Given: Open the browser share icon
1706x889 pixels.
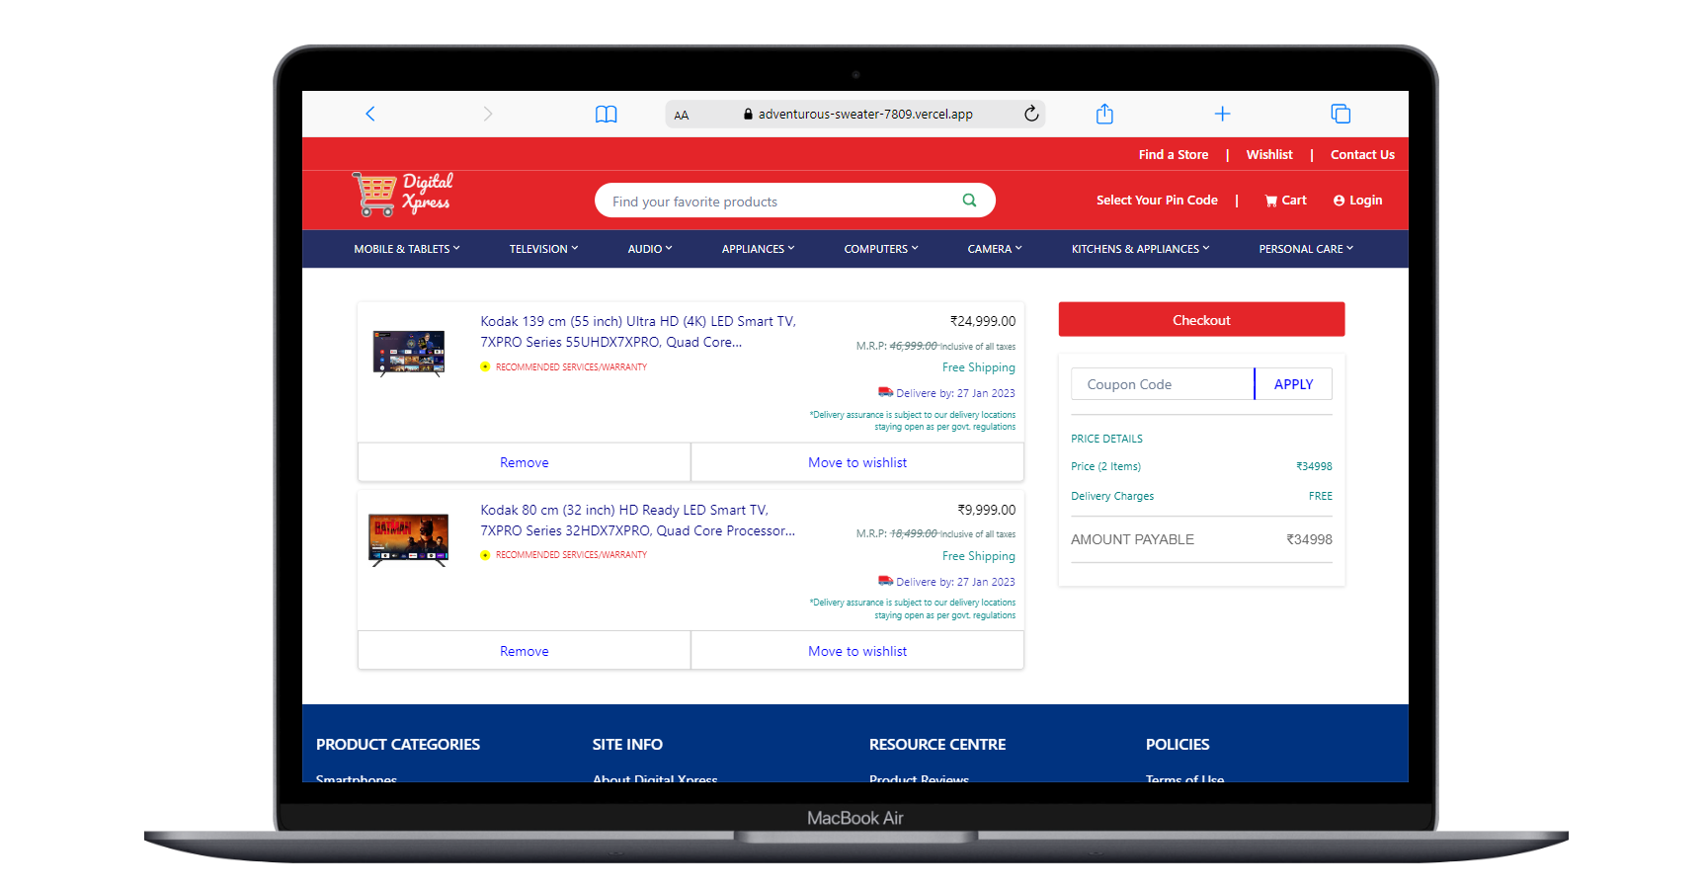Looking at the screenshot, I should click(x=1104, y=114).
